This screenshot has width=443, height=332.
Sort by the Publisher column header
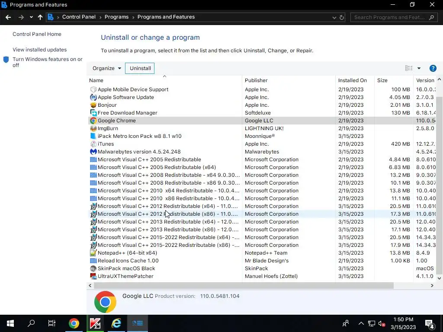coord(289,80)
